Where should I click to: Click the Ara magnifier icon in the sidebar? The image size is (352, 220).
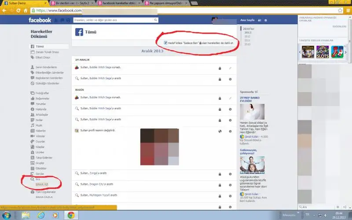tap(33, 179)
